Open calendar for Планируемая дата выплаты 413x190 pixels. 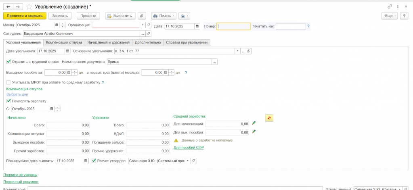pyautogui.click(x=86, y=161)
